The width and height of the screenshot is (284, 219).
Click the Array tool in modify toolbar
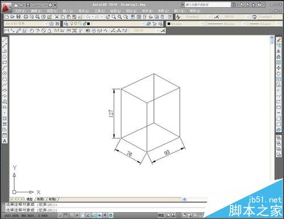coord(278,62)
